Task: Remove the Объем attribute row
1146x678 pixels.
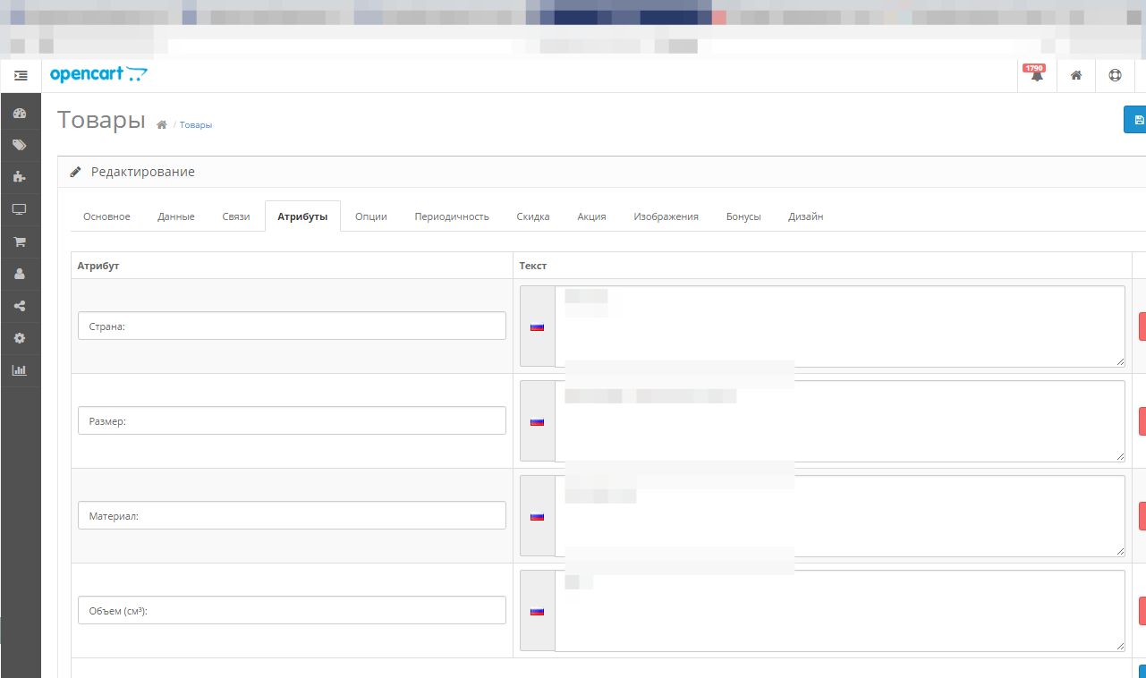Action: [1142, 611]
